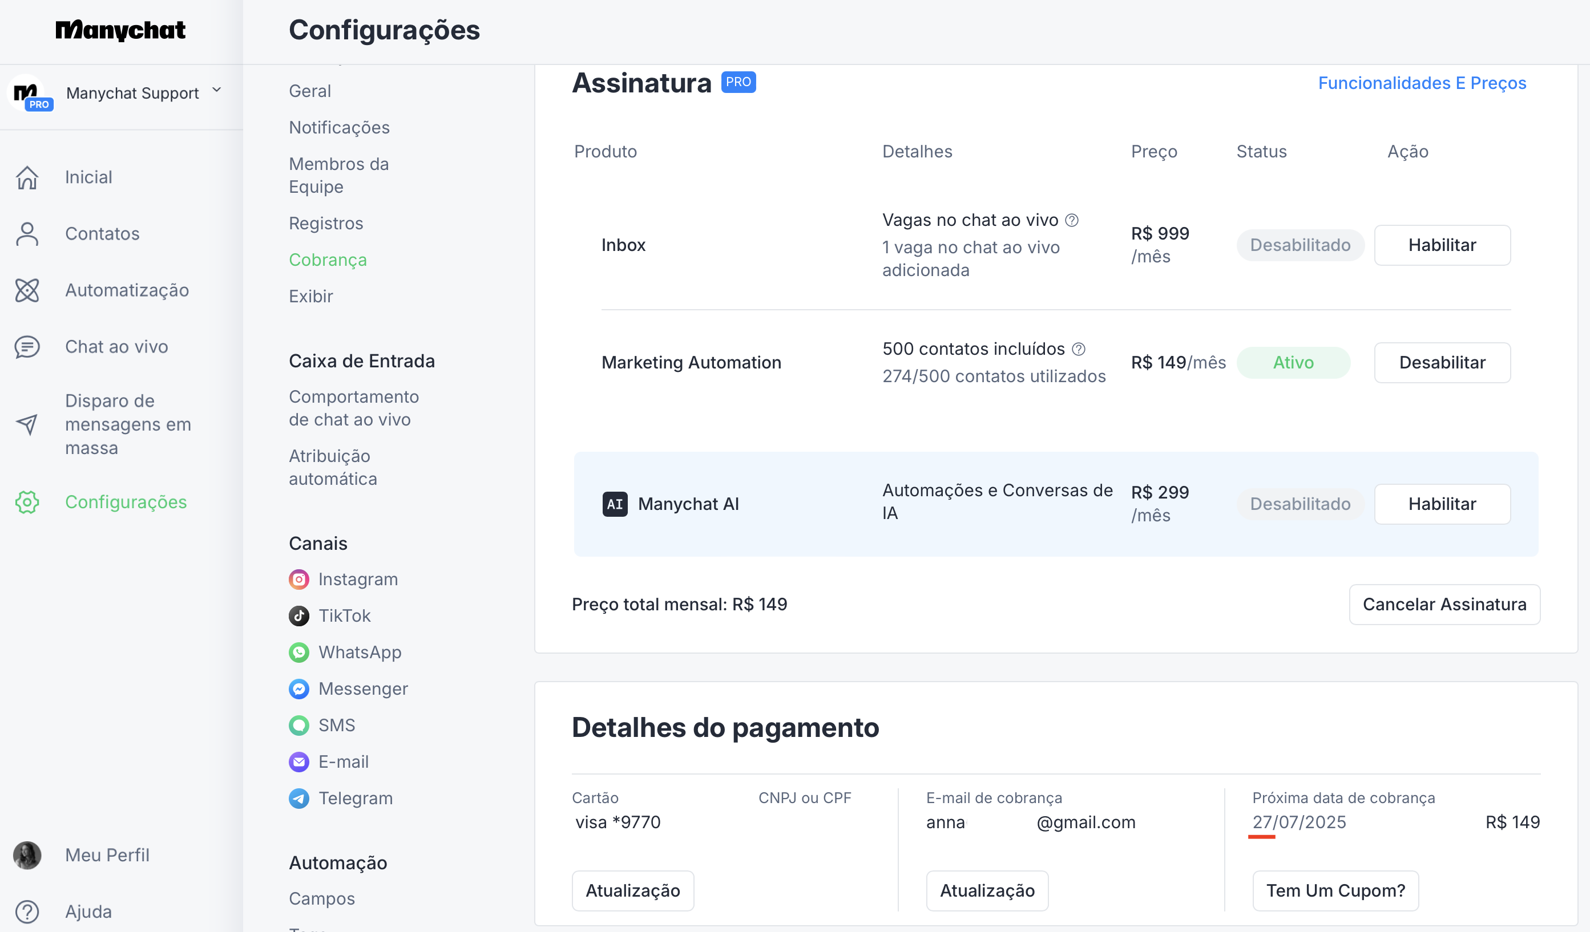Enable the Manychat AI add-on
This screenshot has width=1590, height=932.
pyautogui.click(x=1442, y=504)
